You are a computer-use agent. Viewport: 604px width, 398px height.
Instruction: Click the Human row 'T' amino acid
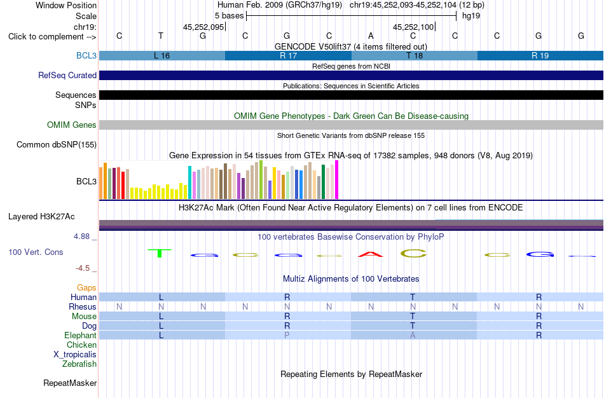click(x=413, y=297)
